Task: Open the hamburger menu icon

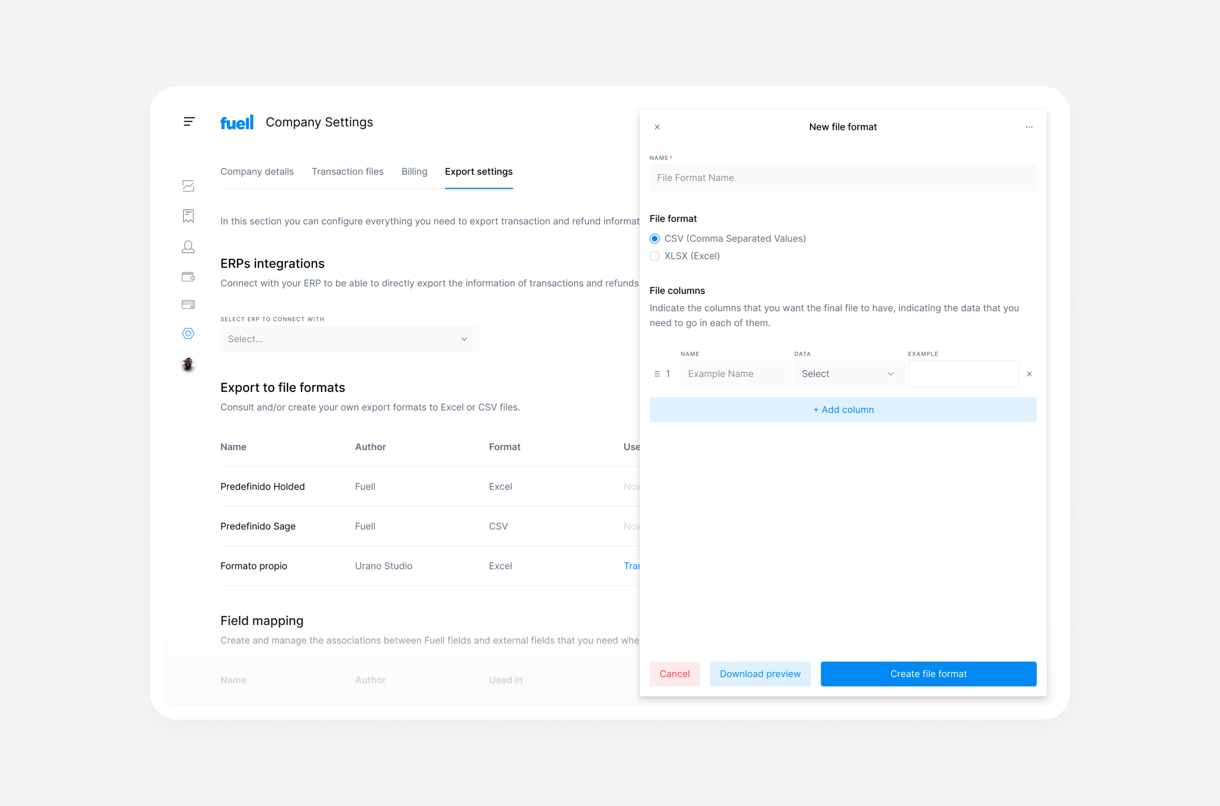Action: coord(189,122)
